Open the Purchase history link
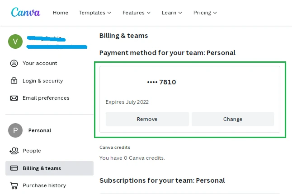 pos(44,185)
